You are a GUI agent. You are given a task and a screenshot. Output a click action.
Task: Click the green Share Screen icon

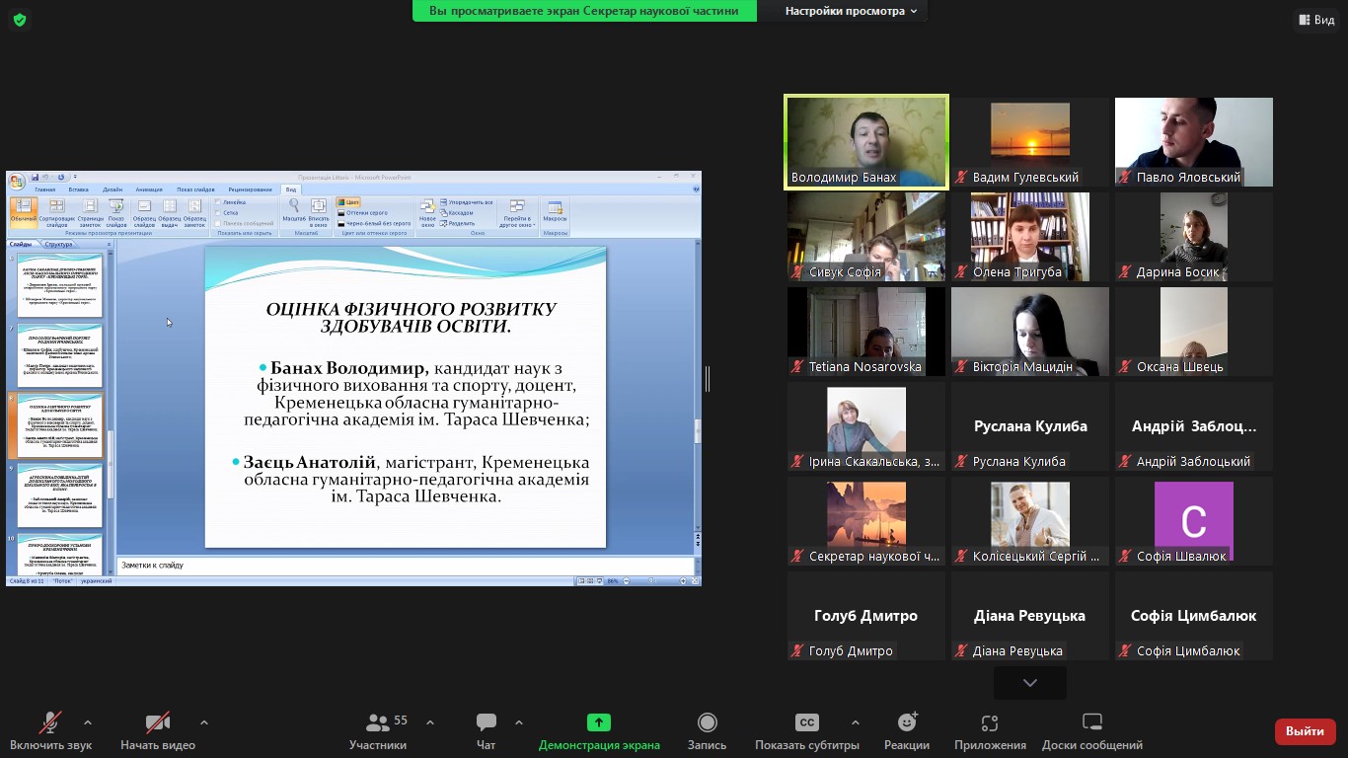click(x=599, y=723)
